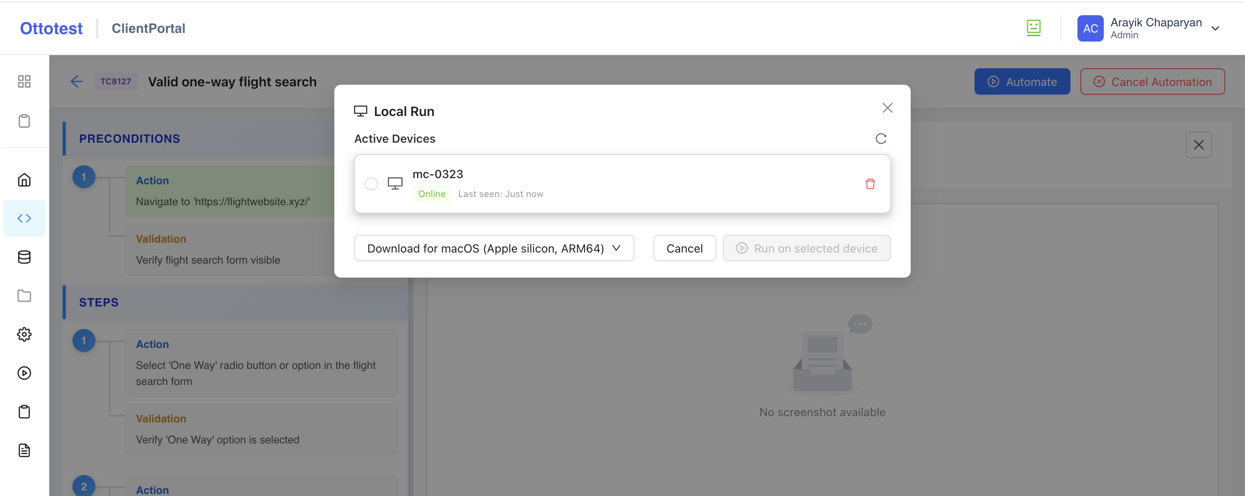Viewport: 1245px width, 496px height.
Task: Open the dashboard grid icon in sidebar
Action: click(24, 81)
